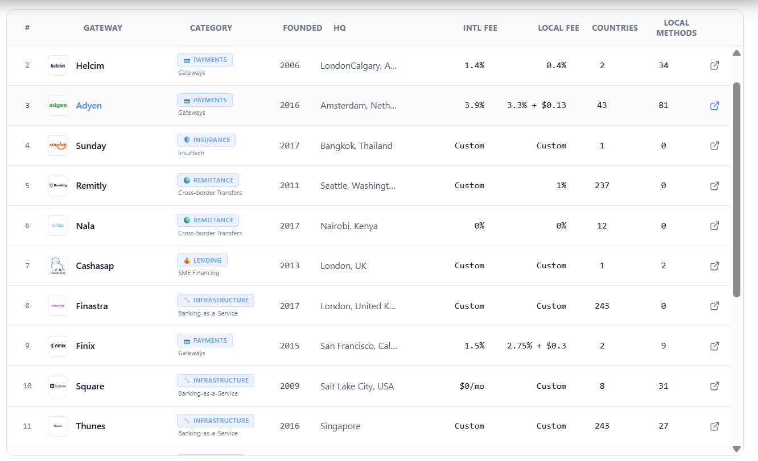
Task: Click the Nala logo icon
Action: pos(57,226)
